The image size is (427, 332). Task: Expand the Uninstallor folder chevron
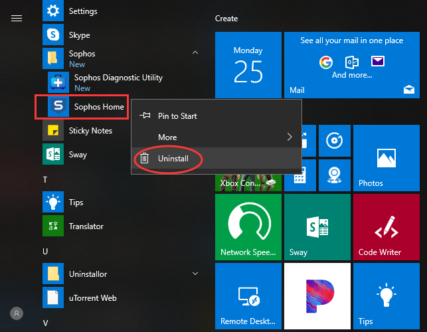(x=195, y=274)
